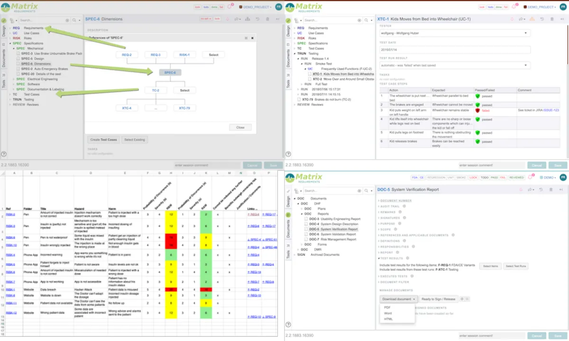Maximize the References of SPEC-6 dialog
The height and width of the screenshot is (341, 569).
click(x=246, y=38)
